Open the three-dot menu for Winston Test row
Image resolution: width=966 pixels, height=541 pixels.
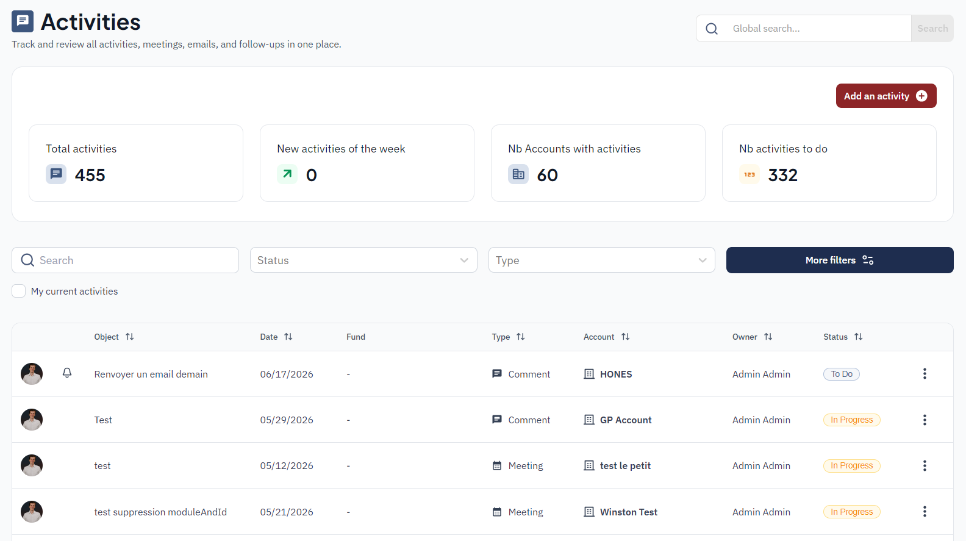point(925,512)
